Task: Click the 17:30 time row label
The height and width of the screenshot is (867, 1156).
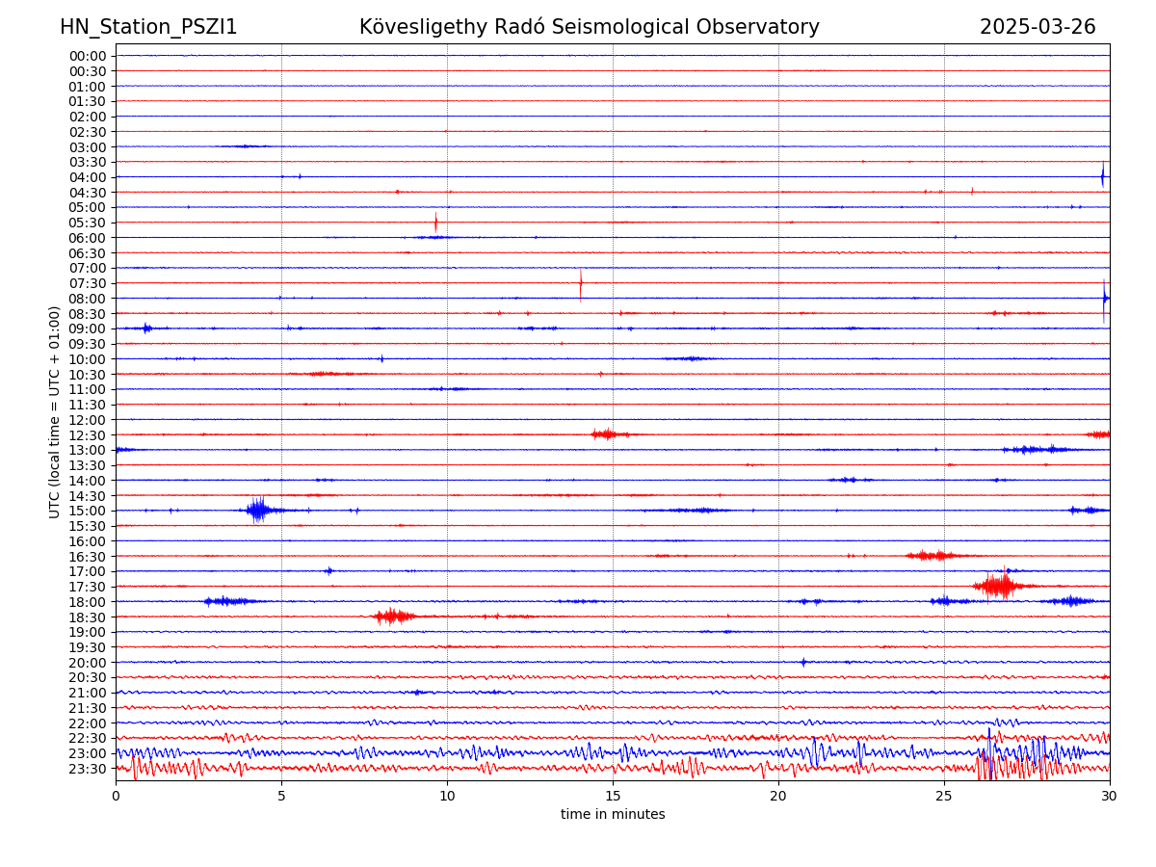Action: click(88, 587)
